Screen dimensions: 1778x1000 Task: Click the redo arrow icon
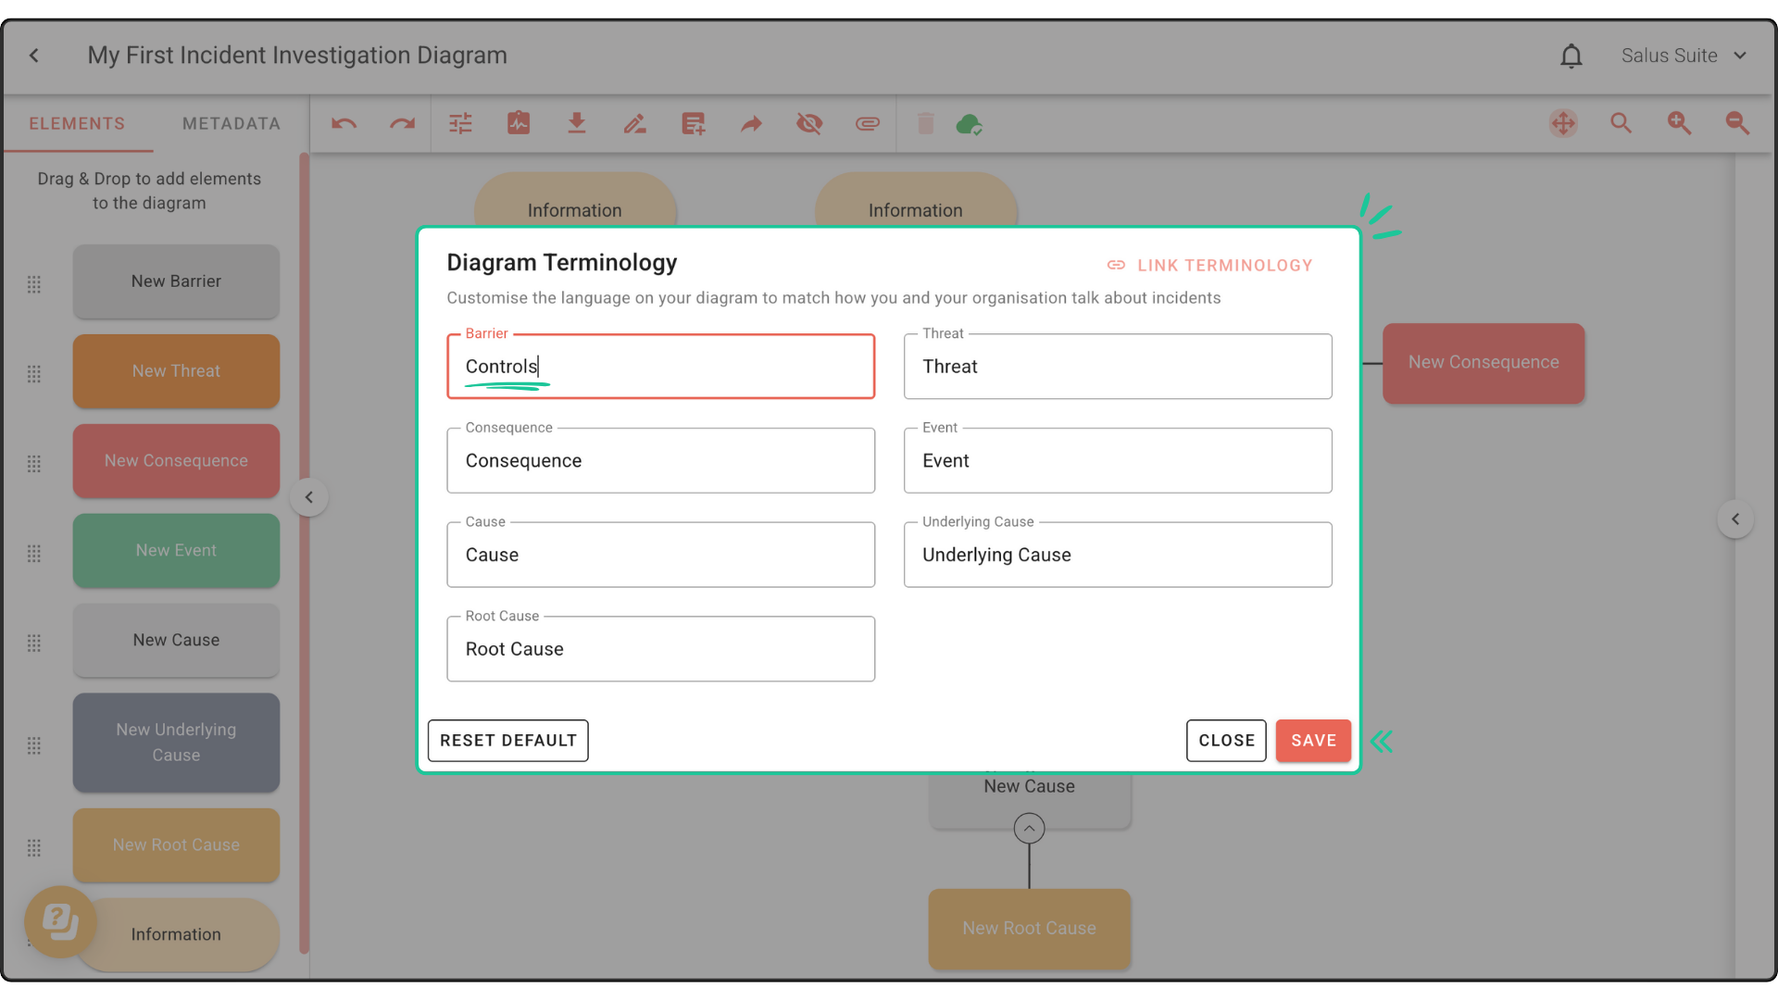[402, 123]
